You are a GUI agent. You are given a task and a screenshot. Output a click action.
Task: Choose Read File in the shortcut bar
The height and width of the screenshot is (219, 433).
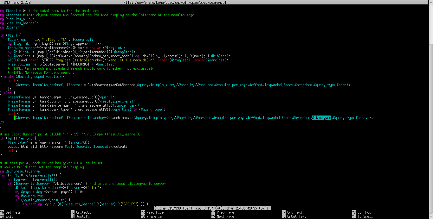click(155, 212)
